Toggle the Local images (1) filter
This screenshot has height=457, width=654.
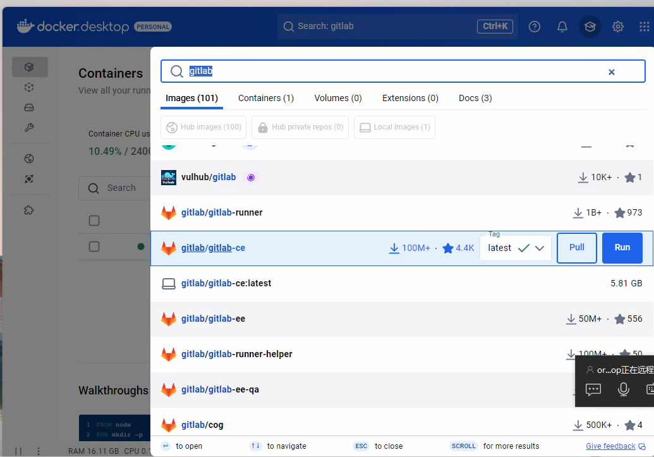pos(394,127)
